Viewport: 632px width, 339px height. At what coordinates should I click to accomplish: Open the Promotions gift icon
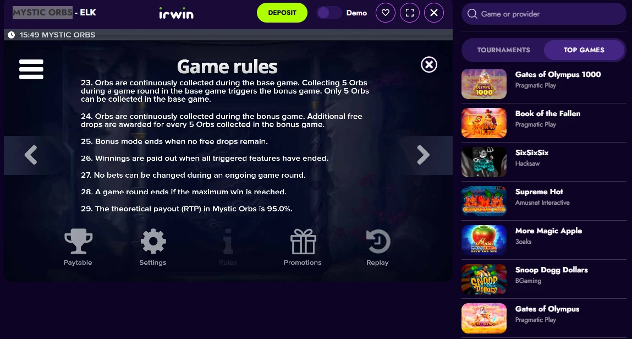(303, 242)
